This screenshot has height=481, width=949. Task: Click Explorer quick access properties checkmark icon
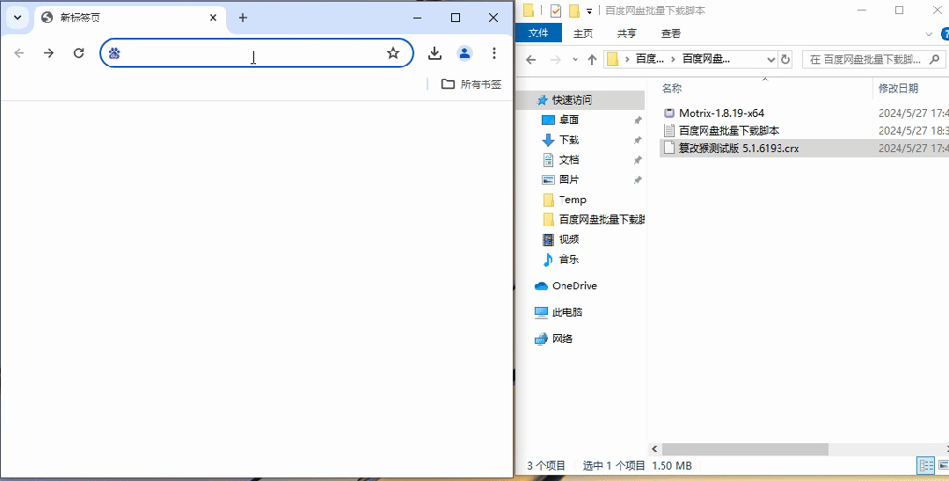[556, 11]
